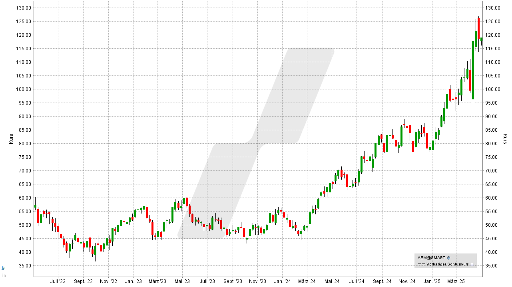Viewport: 512px width, 287px height.
Task: Click the blue candlestick icon at the chart's bottom corner
Action: (x=3, y=268)
